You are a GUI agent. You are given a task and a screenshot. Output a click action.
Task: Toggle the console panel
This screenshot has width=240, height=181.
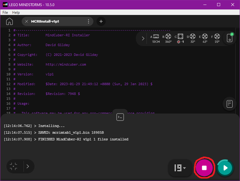(120, 117)
